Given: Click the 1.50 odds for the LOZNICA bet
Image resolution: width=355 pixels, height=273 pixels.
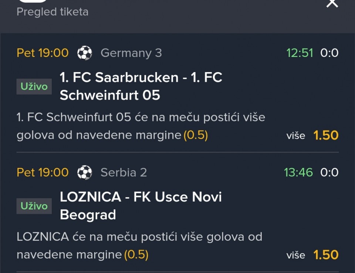Looking at the screenshot, I should [326, 255].
